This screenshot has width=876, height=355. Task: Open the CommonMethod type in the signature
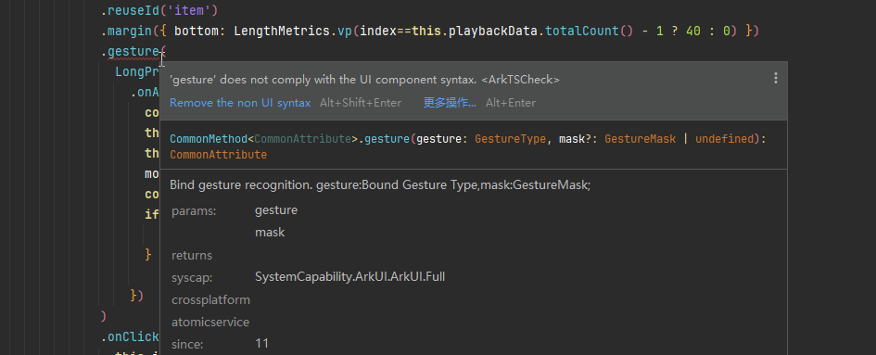coord(209,139)
